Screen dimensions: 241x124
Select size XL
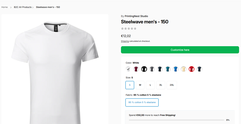click(161, 85)
